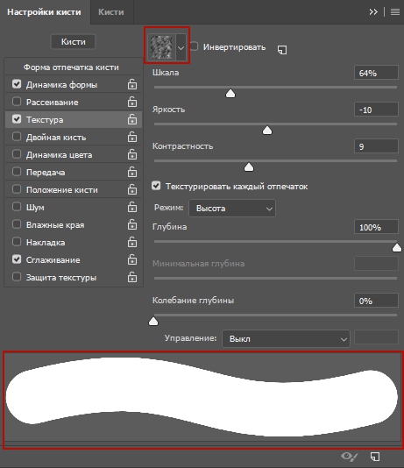Adjust Колебание глубины slider handle

(153, 321)
